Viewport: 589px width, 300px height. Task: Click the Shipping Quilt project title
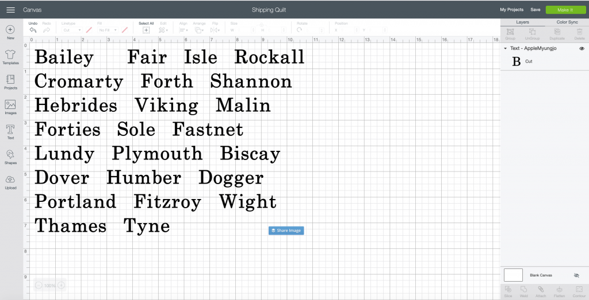[269, 10]
